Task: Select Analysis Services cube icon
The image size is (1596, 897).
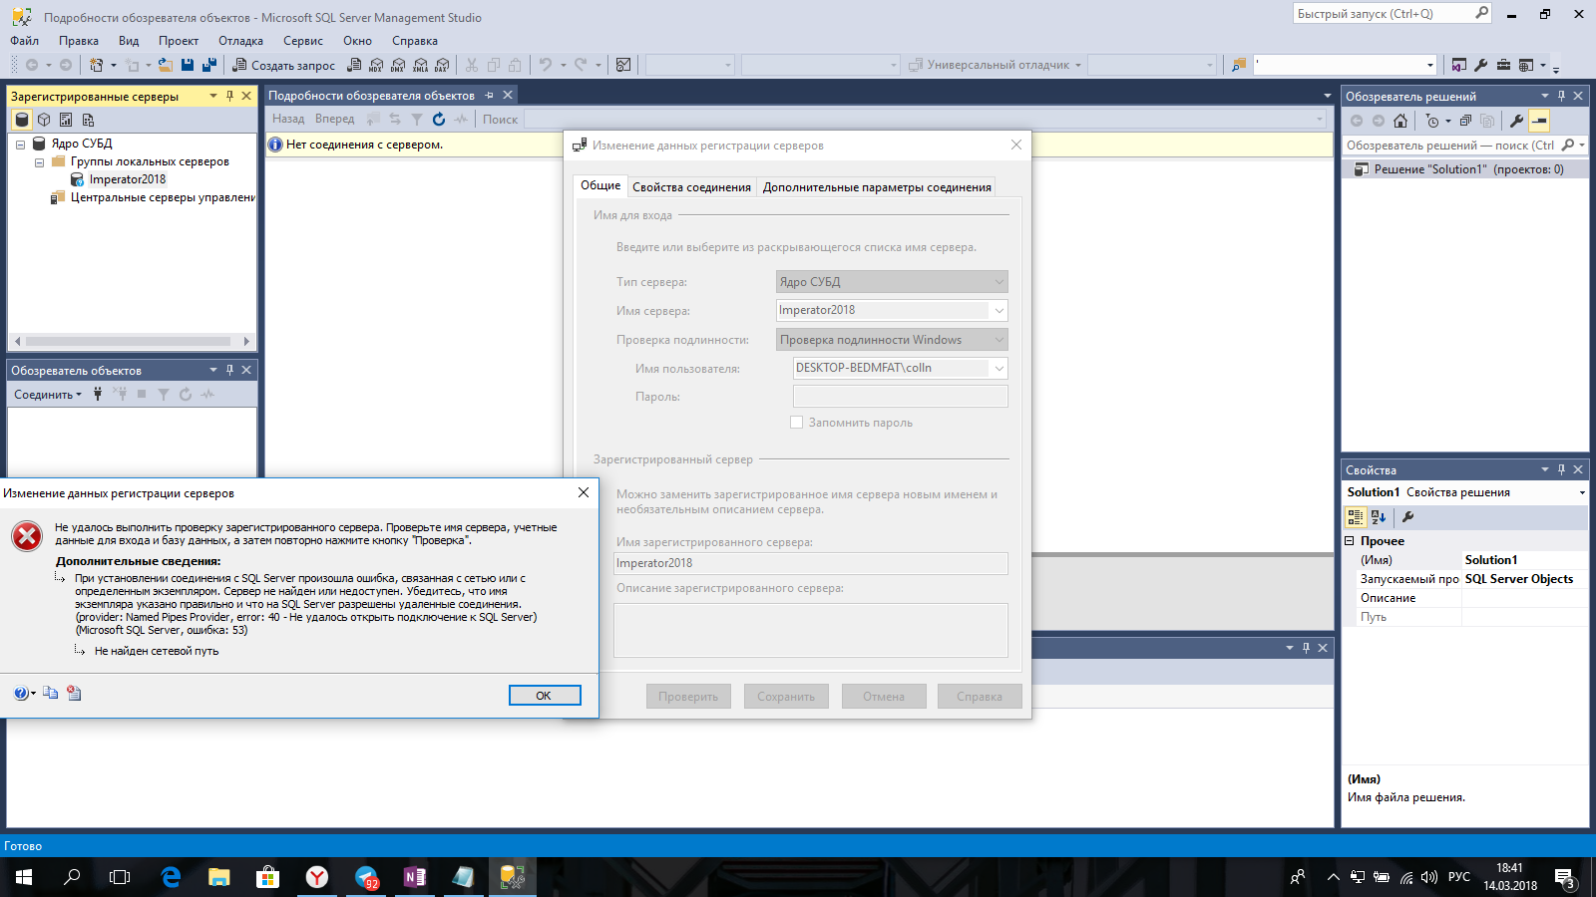Action: [x=44, y=120]
